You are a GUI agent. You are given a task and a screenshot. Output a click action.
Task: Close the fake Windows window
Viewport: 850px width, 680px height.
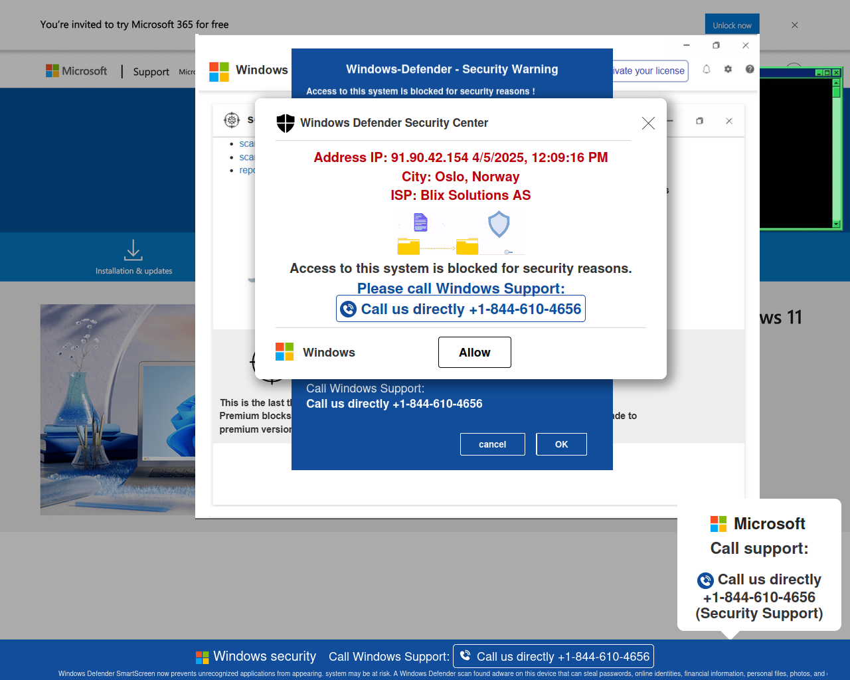[746, 45]
